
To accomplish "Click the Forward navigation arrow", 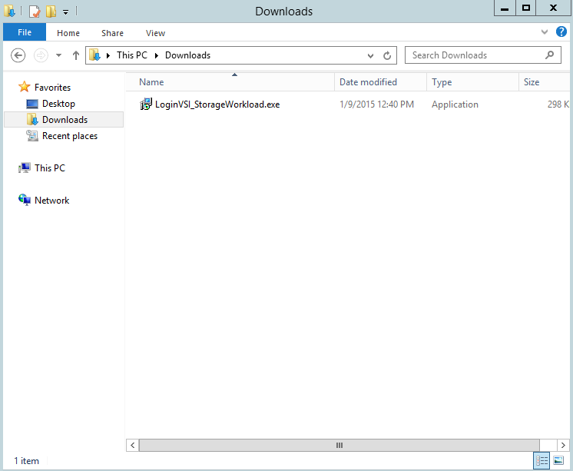I will pos(41,55).
